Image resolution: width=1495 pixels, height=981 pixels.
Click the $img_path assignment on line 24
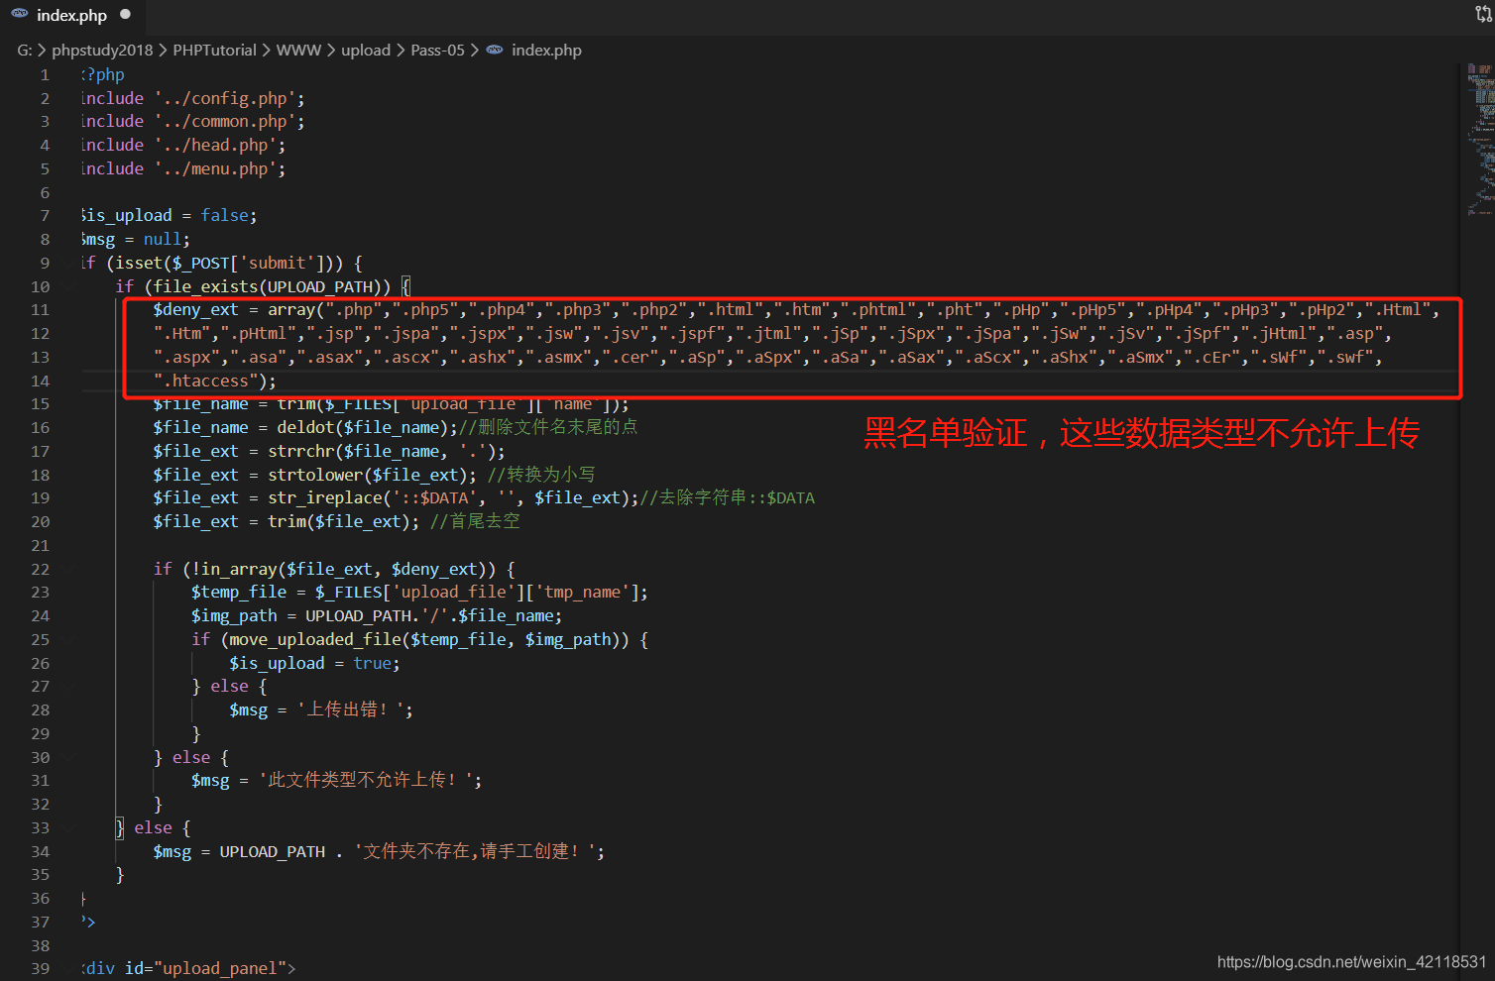tap(377, 615)
